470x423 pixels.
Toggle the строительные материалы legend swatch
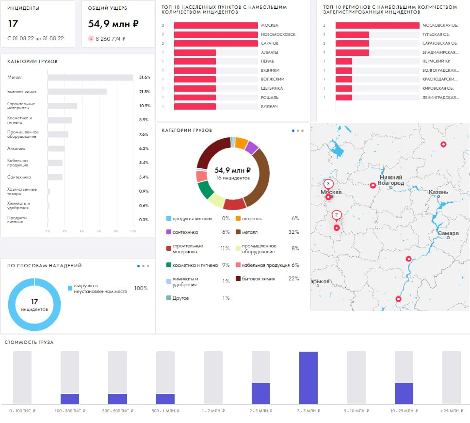click(x=169, y=248)
